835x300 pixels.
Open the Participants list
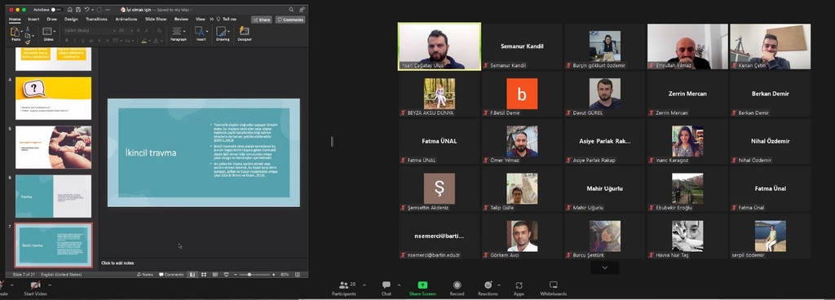(343, 285)
